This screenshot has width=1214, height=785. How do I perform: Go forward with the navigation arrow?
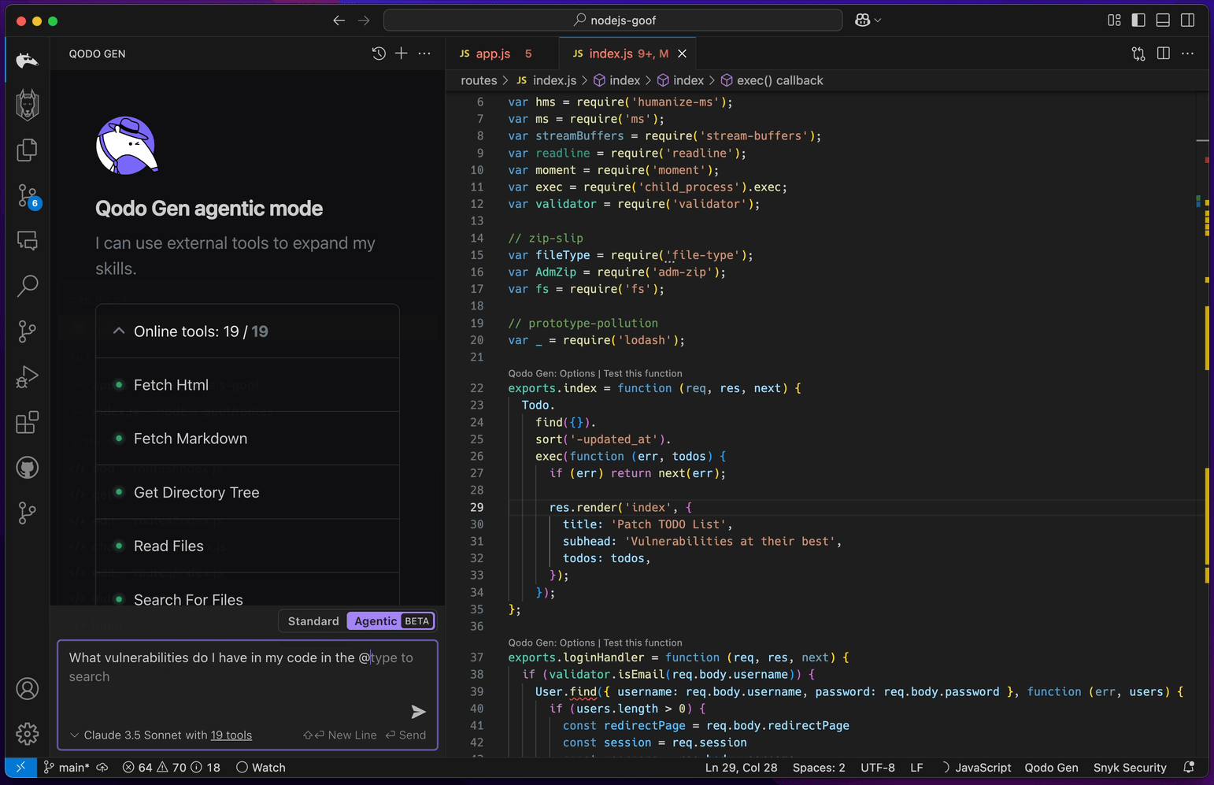click(364, 20)
